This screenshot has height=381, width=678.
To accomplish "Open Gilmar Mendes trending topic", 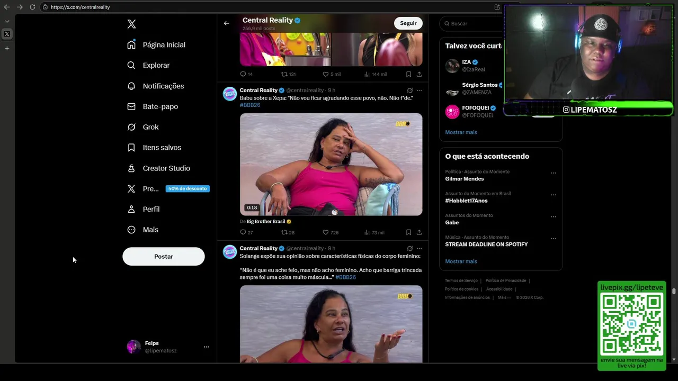I will [x=465, y=179].
